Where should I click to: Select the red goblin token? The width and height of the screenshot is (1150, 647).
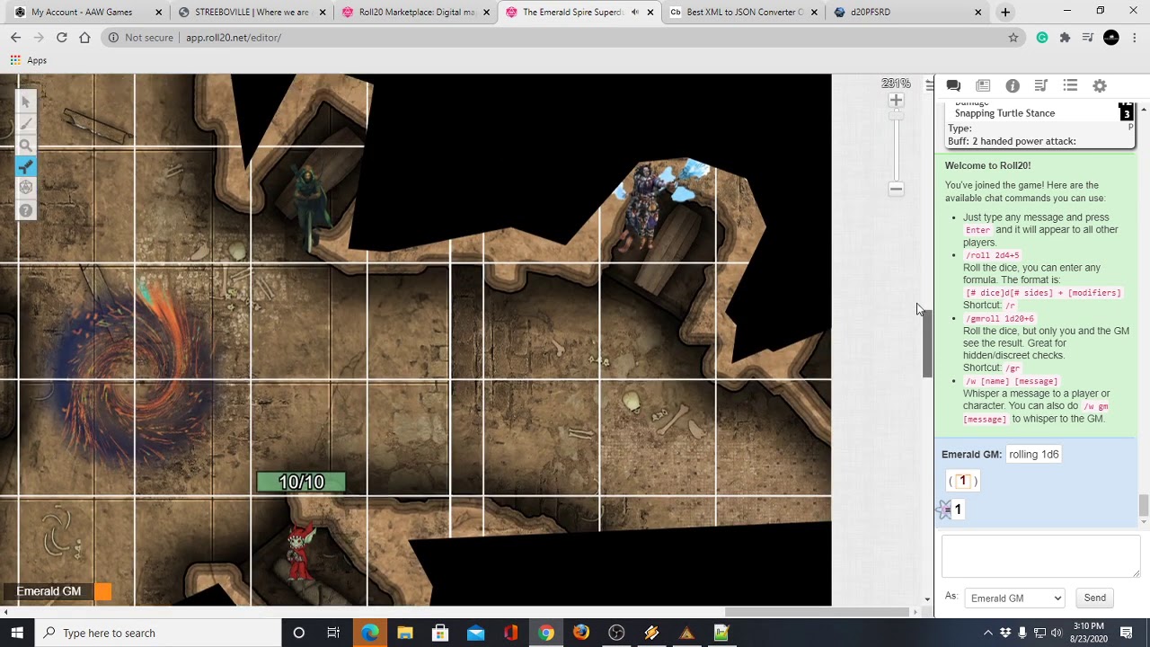pyautogui.click(x=300, y=550)
